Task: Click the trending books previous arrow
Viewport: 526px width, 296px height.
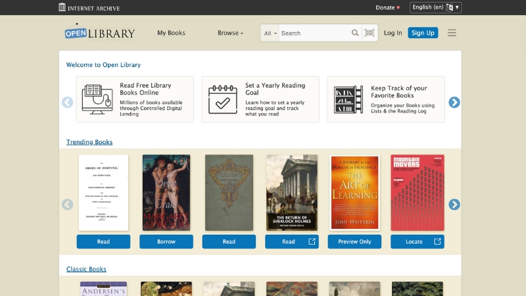Action: 68,205
